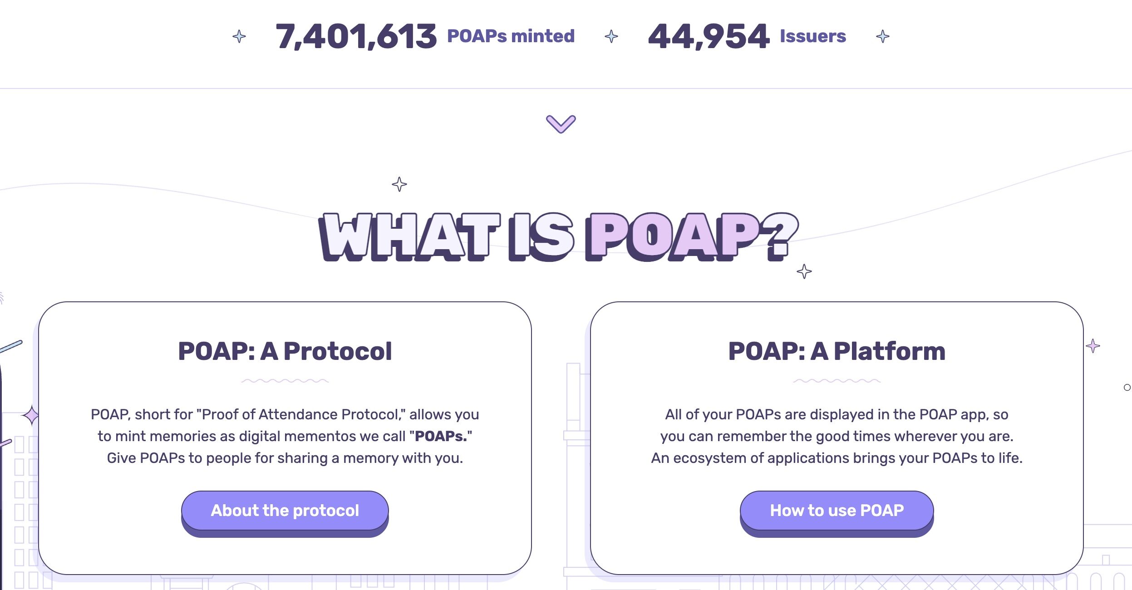This screenshot has width=1132, height=590.
Task: Click the sparkle right of Issuers
Action: click(x=883, y=36)
